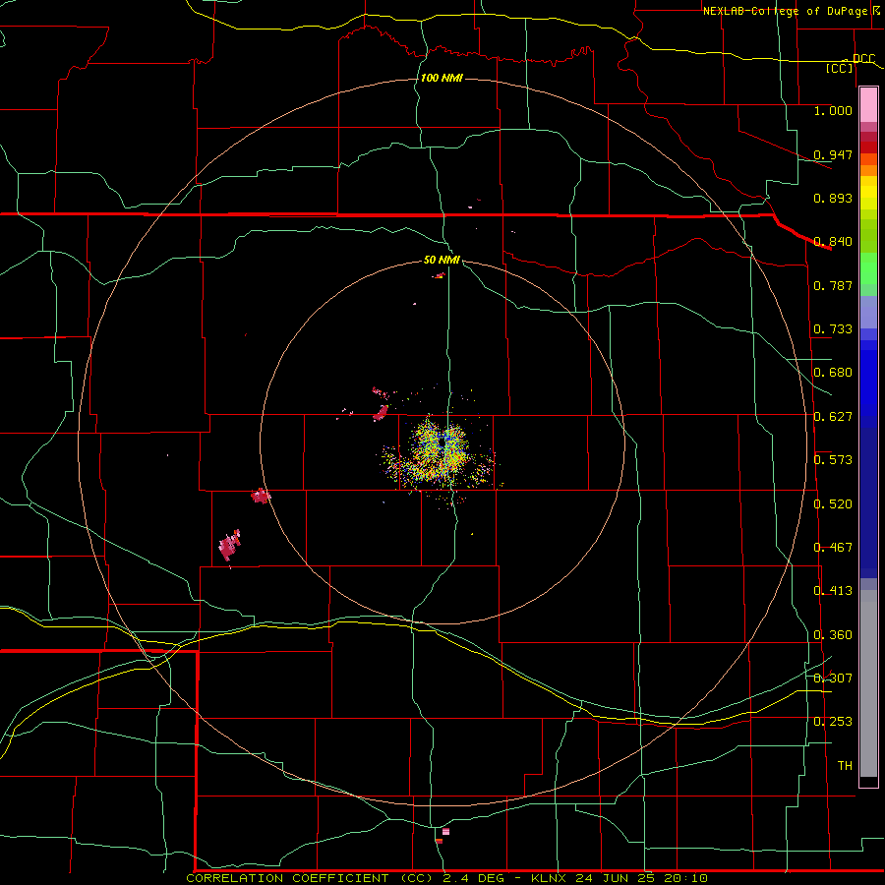Image resolution: width=885 pixels, height=885 pixels.
Task: Click the 1.000 value on the color scale
Action: (x=833, y=110)
